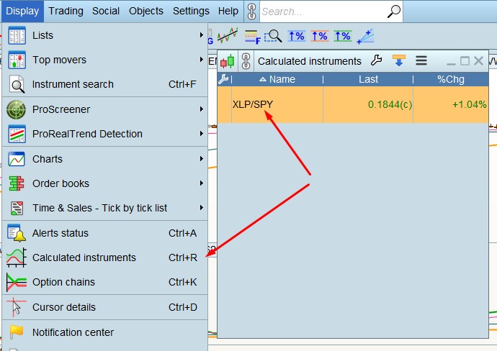Open the Lists submenu
This screenshot has width=497, height=351.
tap(104, 35)
